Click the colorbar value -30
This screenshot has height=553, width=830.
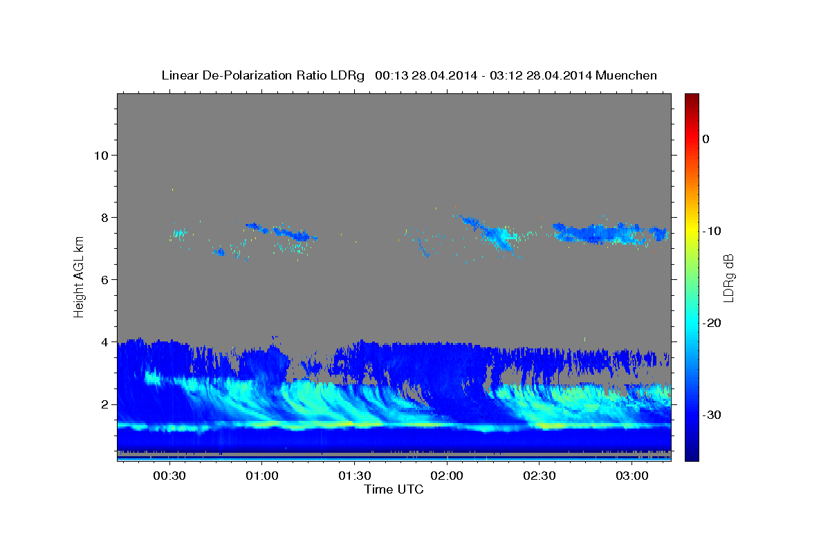(712, 415)
